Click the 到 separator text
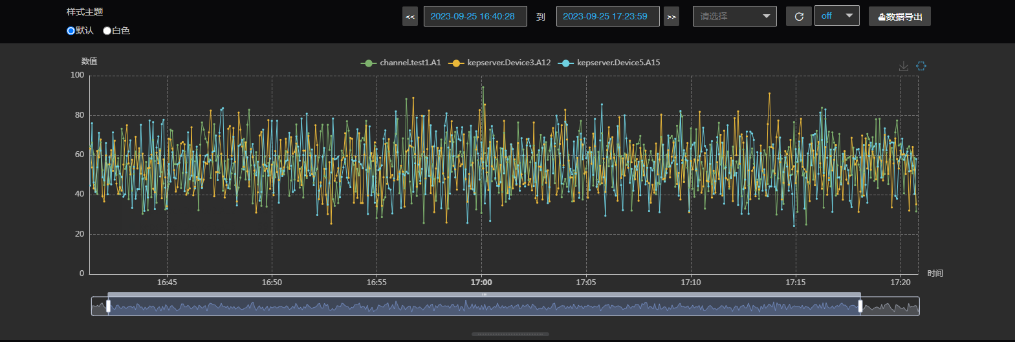1015x342 pixels. pos(541,17)
